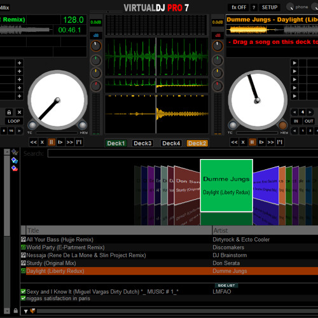The height and width of the screenshot is (318, 318).
Task: Toggle left gain dB button
Action: pos(96,36)
